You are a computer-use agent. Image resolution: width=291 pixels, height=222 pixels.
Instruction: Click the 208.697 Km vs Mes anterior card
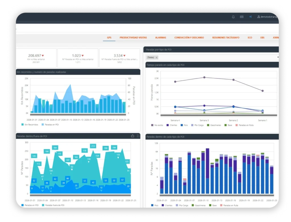[36, 58]
